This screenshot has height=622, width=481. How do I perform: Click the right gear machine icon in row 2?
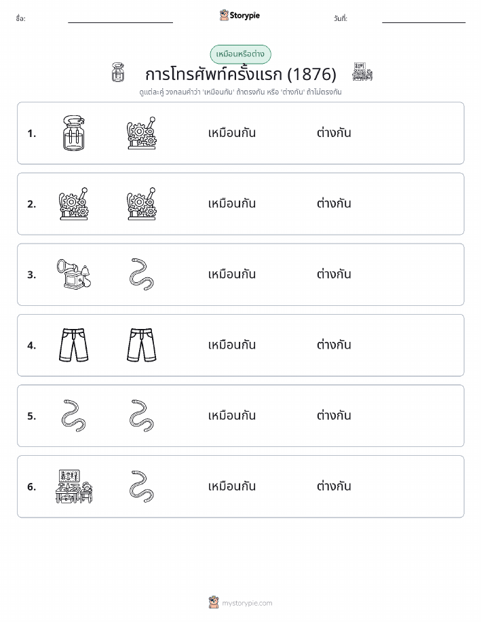(142, 203)
